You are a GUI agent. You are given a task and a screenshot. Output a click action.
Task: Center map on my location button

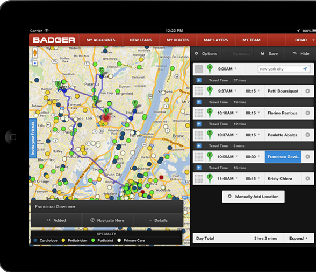[x=35, y=63]
